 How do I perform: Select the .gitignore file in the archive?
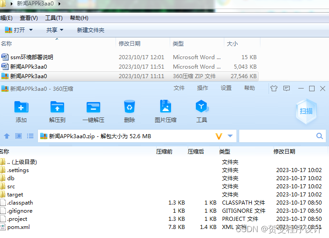coord(20,211)
